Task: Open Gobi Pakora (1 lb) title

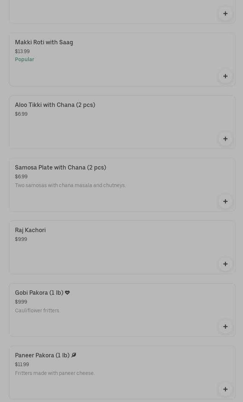Action: [x=39, y=293]
